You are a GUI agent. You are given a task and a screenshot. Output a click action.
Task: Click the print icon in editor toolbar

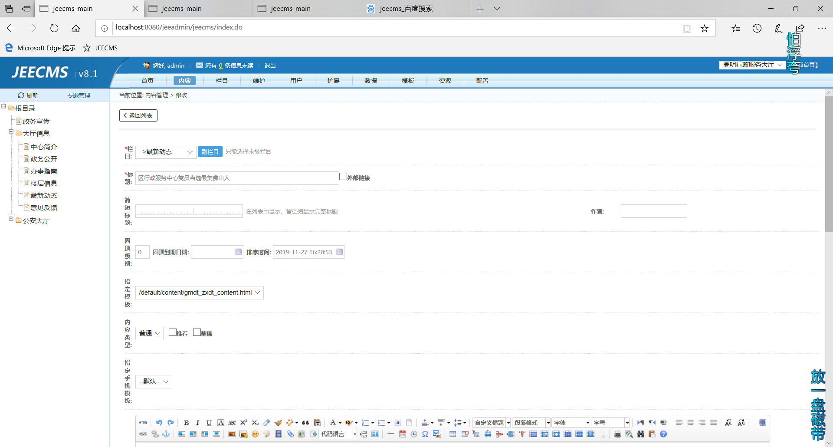pyautogui.click(x=618, y=434)
